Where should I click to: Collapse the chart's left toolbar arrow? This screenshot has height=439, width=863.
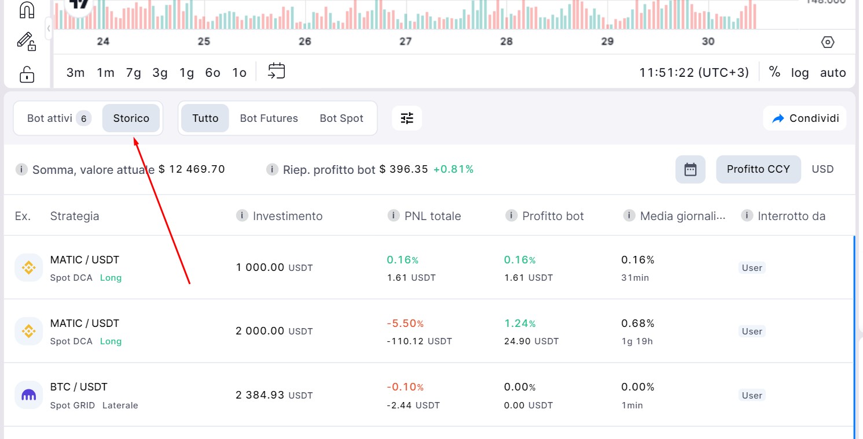pyautogui.click(x=49, y=28)
